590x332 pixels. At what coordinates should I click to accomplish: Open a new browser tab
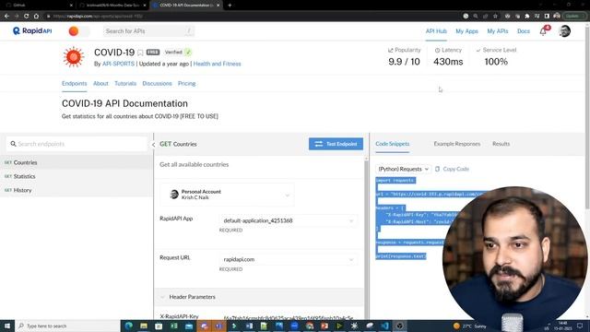pos(230,6)
